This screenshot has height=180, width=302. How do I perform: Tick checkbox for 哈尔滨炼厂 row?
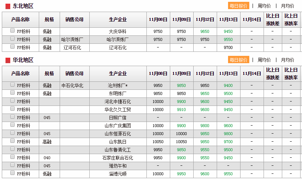coord(12,39)
